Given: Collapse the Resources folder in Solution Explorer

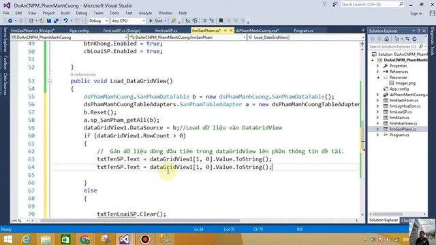Looking at the screenshot, I should tap(377, 78).
